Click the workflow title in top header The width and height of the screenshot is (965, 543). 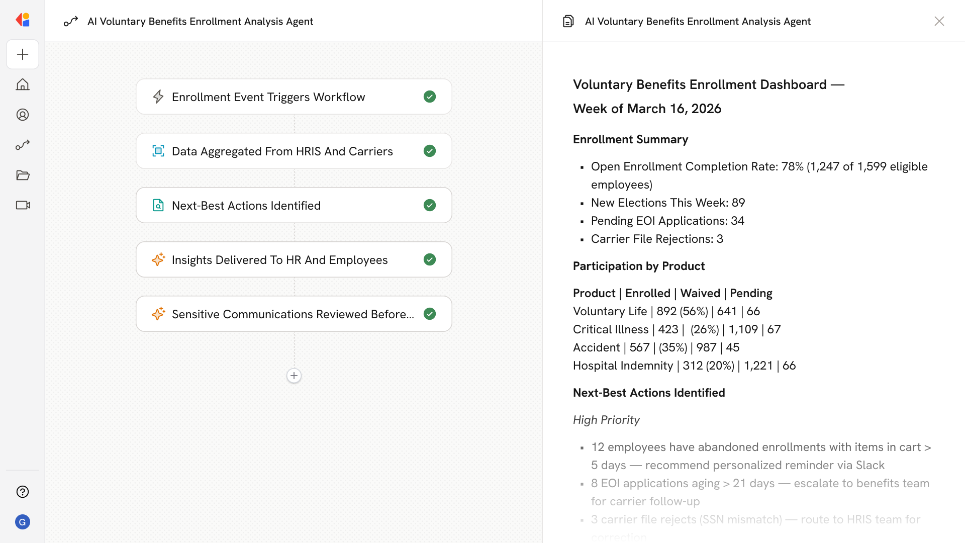pos(200,21)
